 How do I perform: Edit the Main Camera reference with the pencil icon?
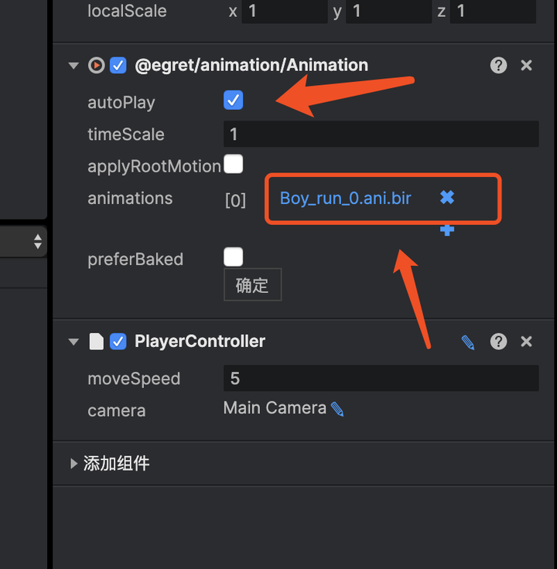click(x=337, y=409)
